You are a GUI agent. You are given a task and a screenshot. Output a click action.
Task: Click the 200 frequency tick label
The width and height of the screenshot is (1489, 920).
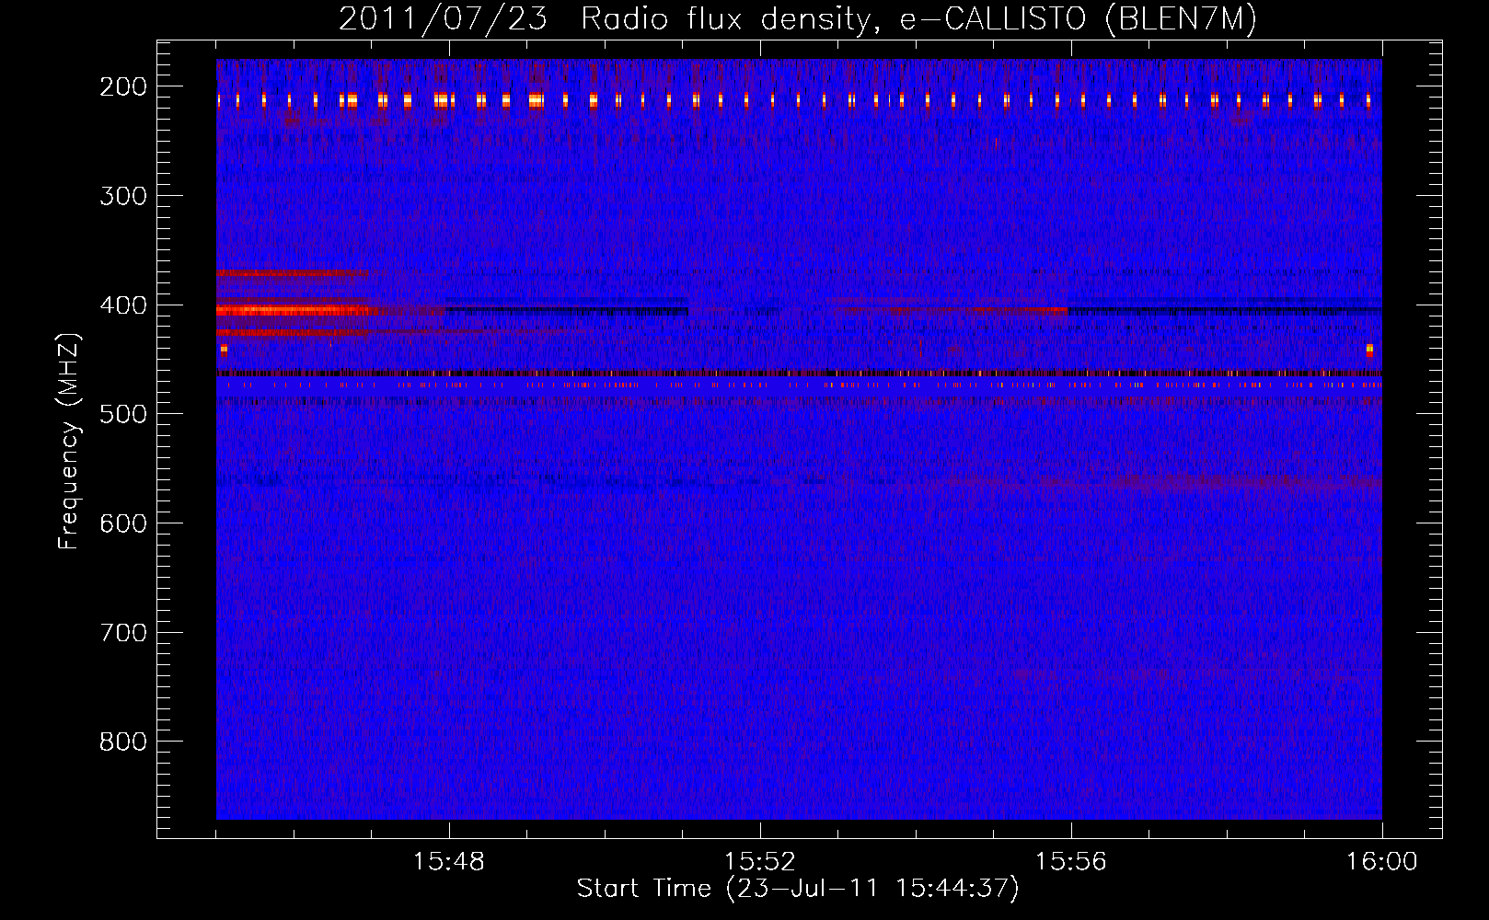click(123, 86)
